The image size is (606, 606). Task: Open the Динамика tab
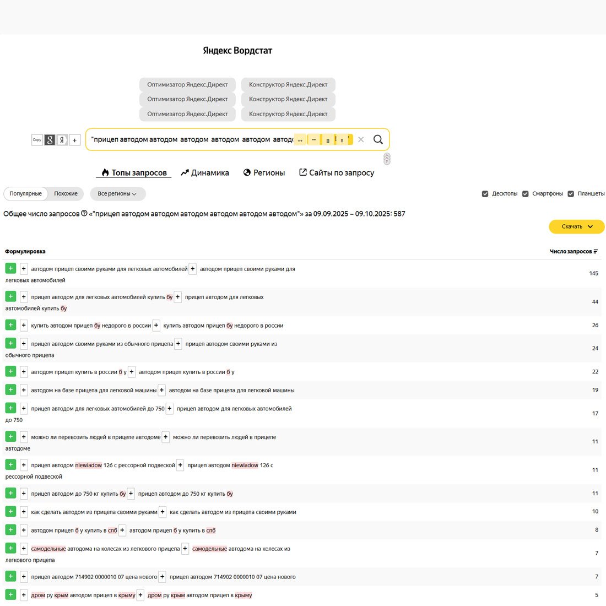(205, 173)
